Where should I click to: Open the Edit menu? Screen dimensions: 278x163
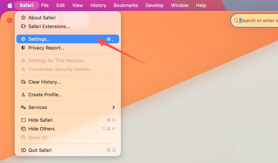[60, 5]
